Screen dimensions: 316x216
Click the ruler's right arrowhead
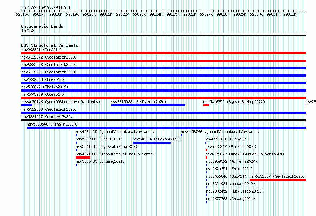click(305, 11)
